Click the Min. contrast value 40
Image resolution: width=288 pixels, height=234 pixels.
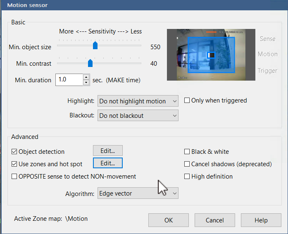[154, 64]
